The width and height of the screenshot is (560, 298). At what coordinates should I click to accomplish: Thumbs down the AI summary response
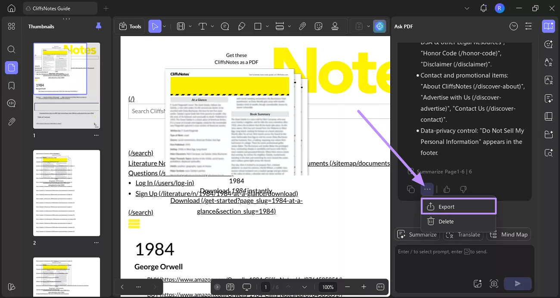tap(464, 189)
